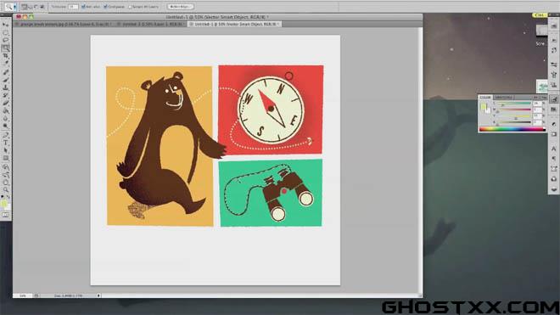The image size is (560, 315).
Task: Select the Magic Wand tool in toolbox
Action: coord(5,48)
